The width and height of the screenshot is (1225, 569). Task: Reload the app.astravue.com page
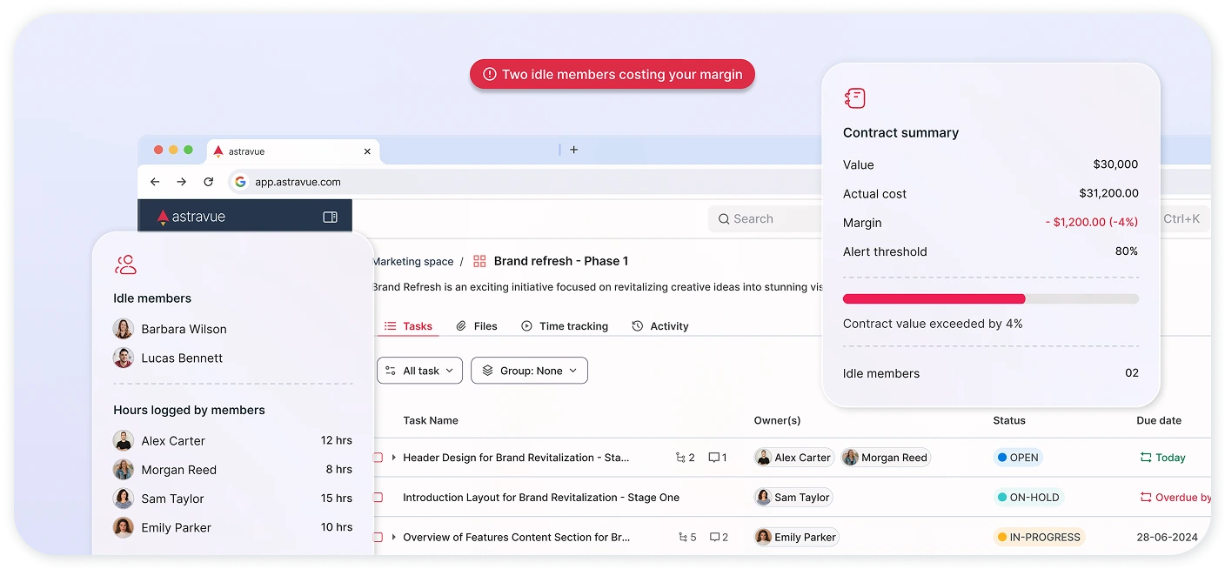pos(208,182)
